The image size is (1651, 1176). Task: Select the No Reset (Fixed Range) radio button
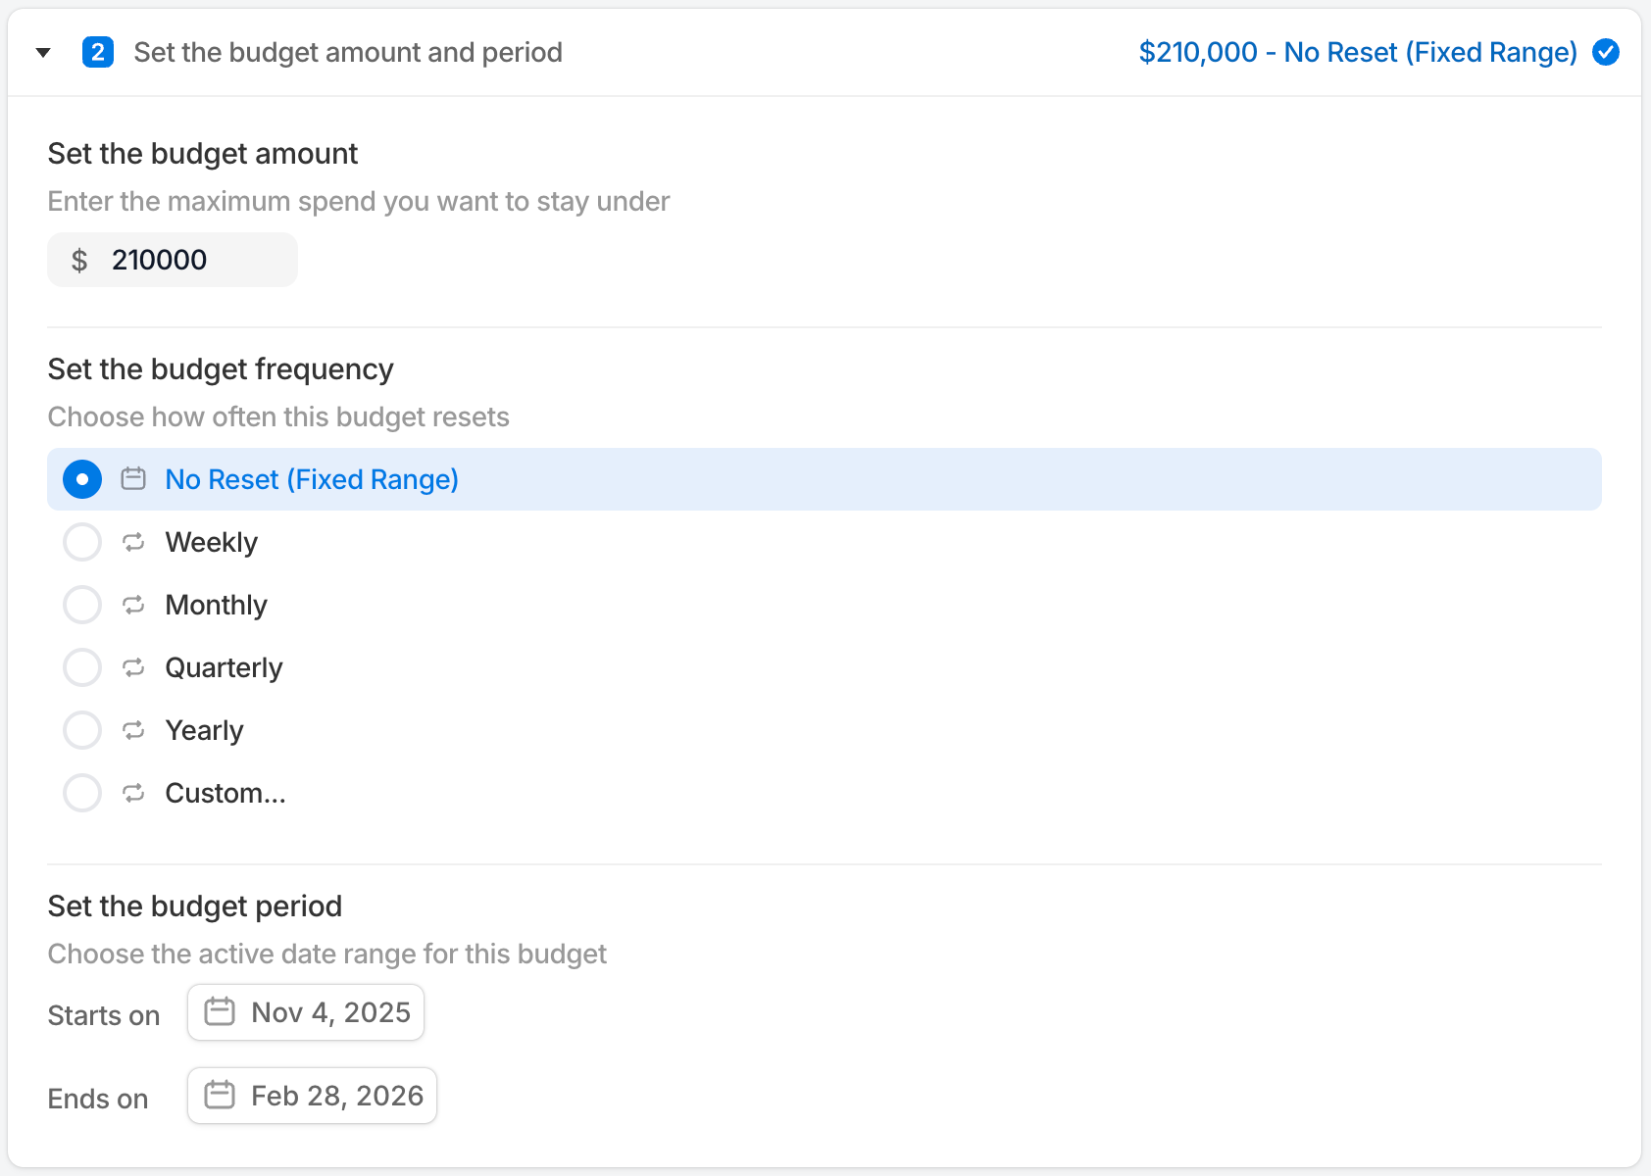click(x=81, y=479)
